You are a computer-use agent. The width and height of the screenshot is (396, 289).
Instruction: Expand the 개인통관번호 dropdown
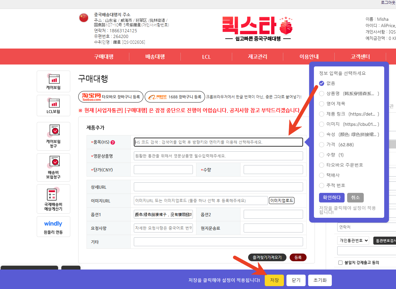353,240
